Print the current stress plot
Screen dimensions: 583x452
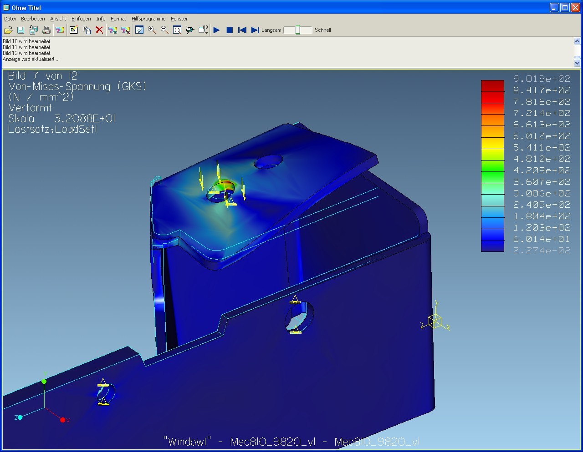click(x=46, y=30)
